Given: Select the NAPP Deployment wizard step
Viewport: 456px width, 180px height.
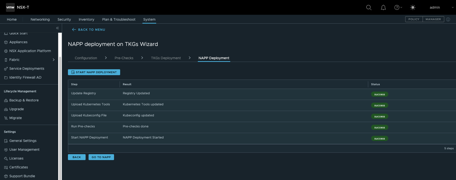Looking at the screenshot, I should tap(214, 58).
